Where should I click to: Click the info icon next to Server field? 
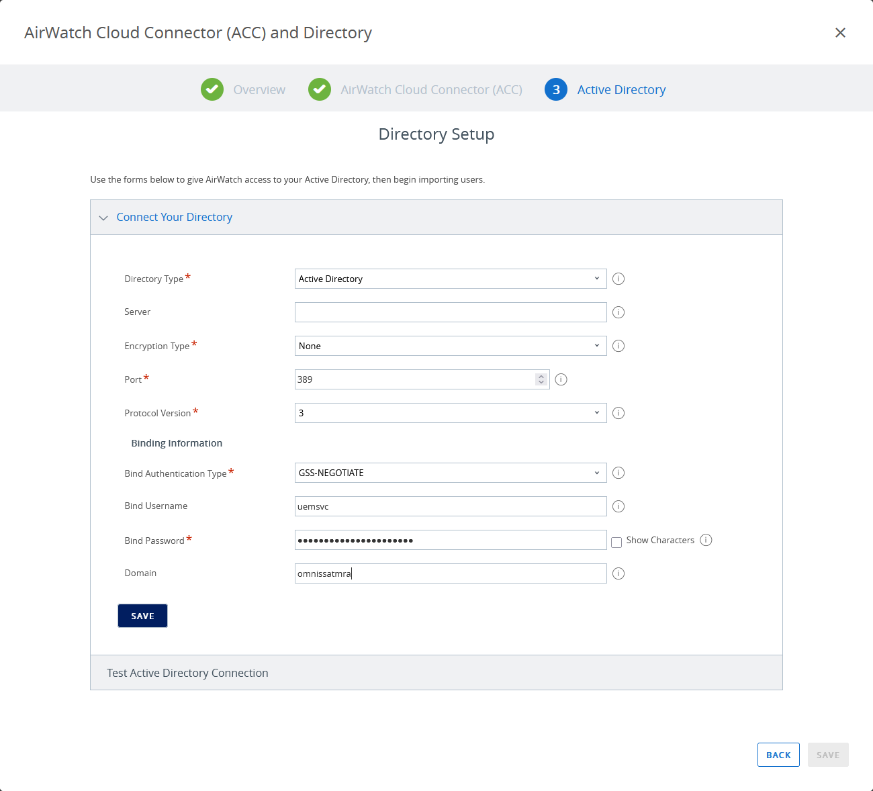(x=618, y=312)
